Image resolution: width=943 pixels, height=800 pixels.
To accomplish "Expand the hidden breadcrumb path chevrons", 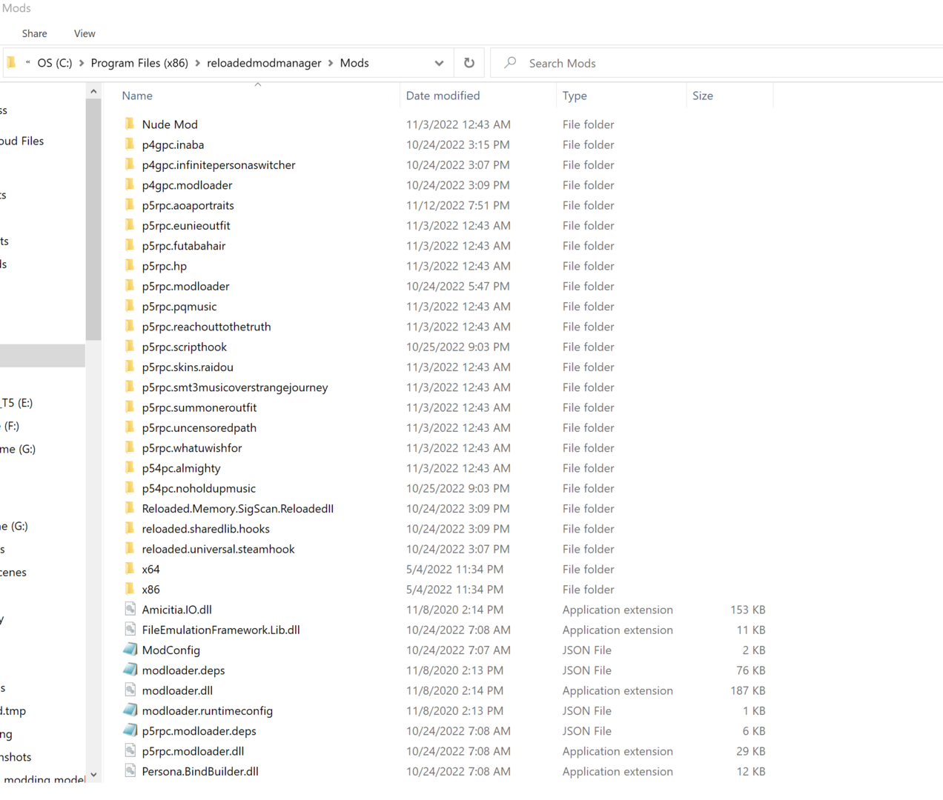I will coord(28,63).
